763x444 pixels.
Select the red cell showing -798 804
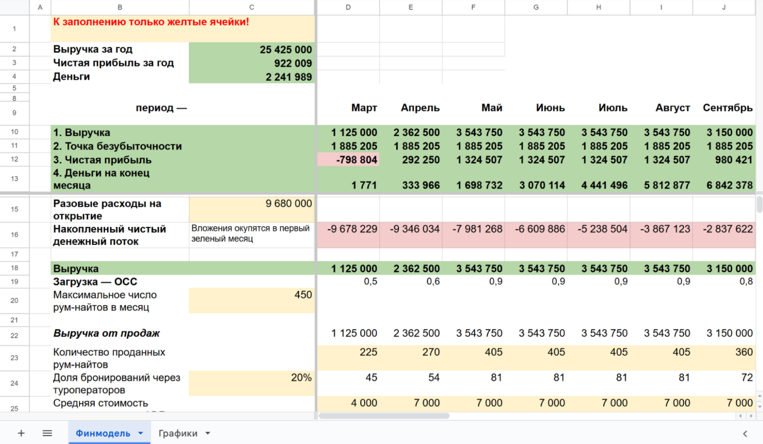pyautogui.click(x=348, y=160)
